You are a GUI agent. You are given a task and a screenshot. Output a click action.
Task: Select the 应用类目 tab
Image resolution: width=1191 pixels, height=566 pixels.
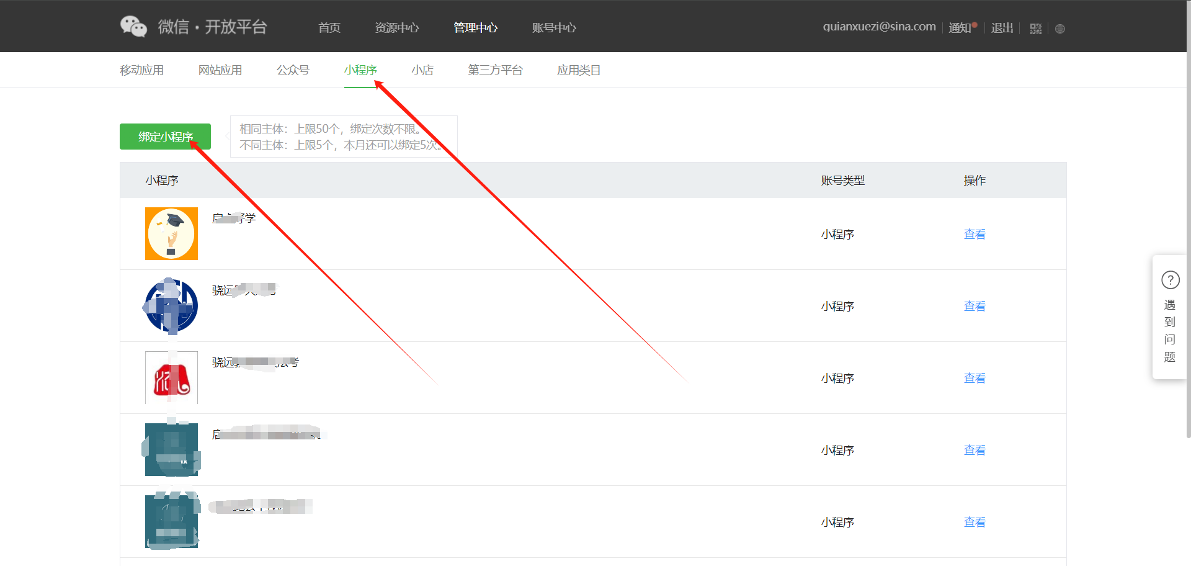click(x=578, y=70)
